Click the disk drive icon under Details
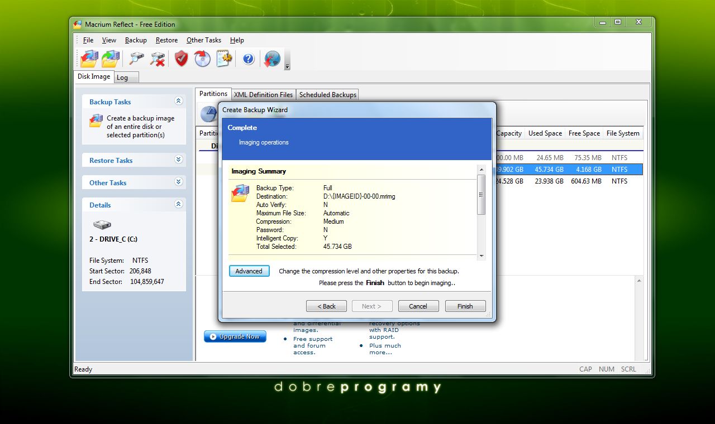Viewport: 715px width, 424px height. coord(102,225)
